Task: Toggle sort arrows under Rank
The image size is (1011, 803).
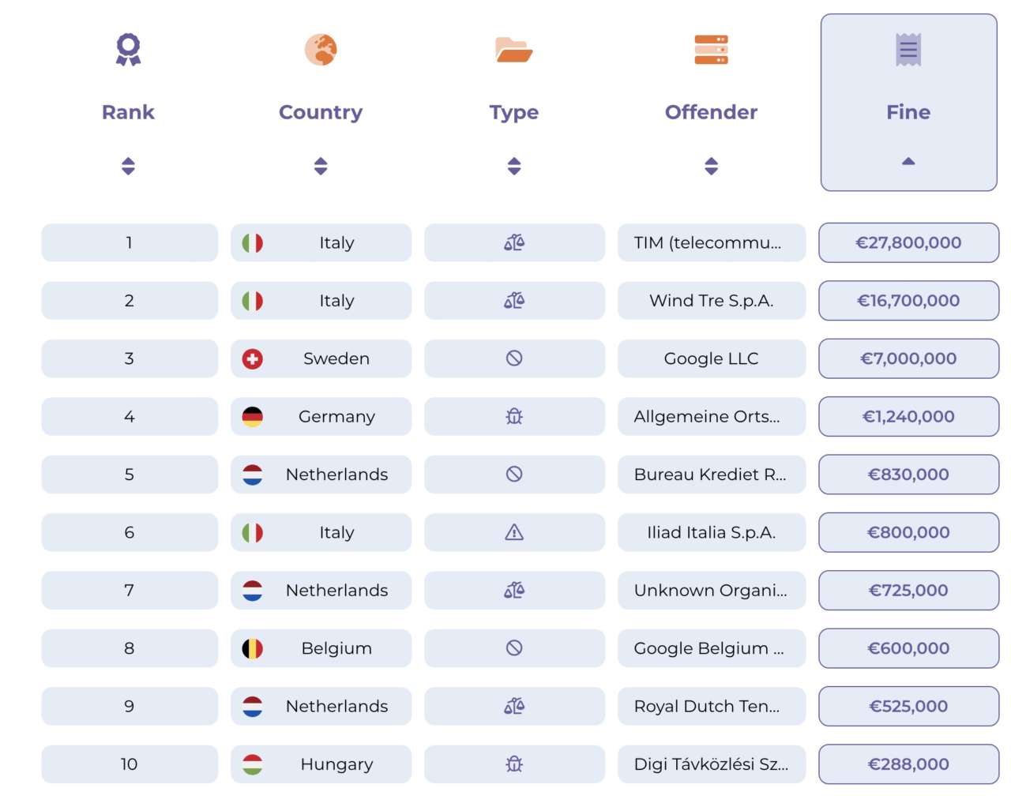Action: (x=128, y=166)
